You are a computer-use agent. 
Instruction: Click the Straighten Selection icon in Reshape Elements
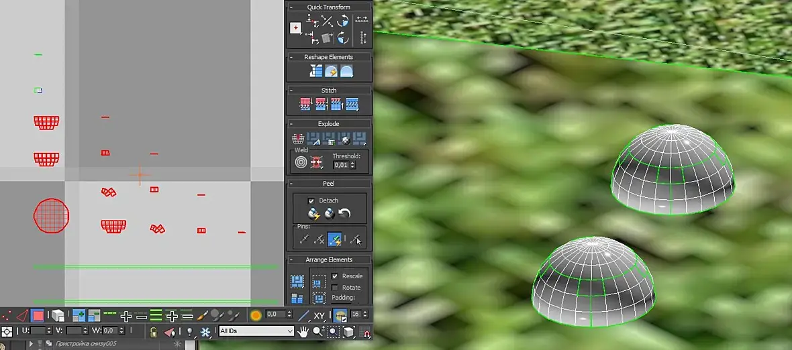pyautogui.click(x=316, y=71)
